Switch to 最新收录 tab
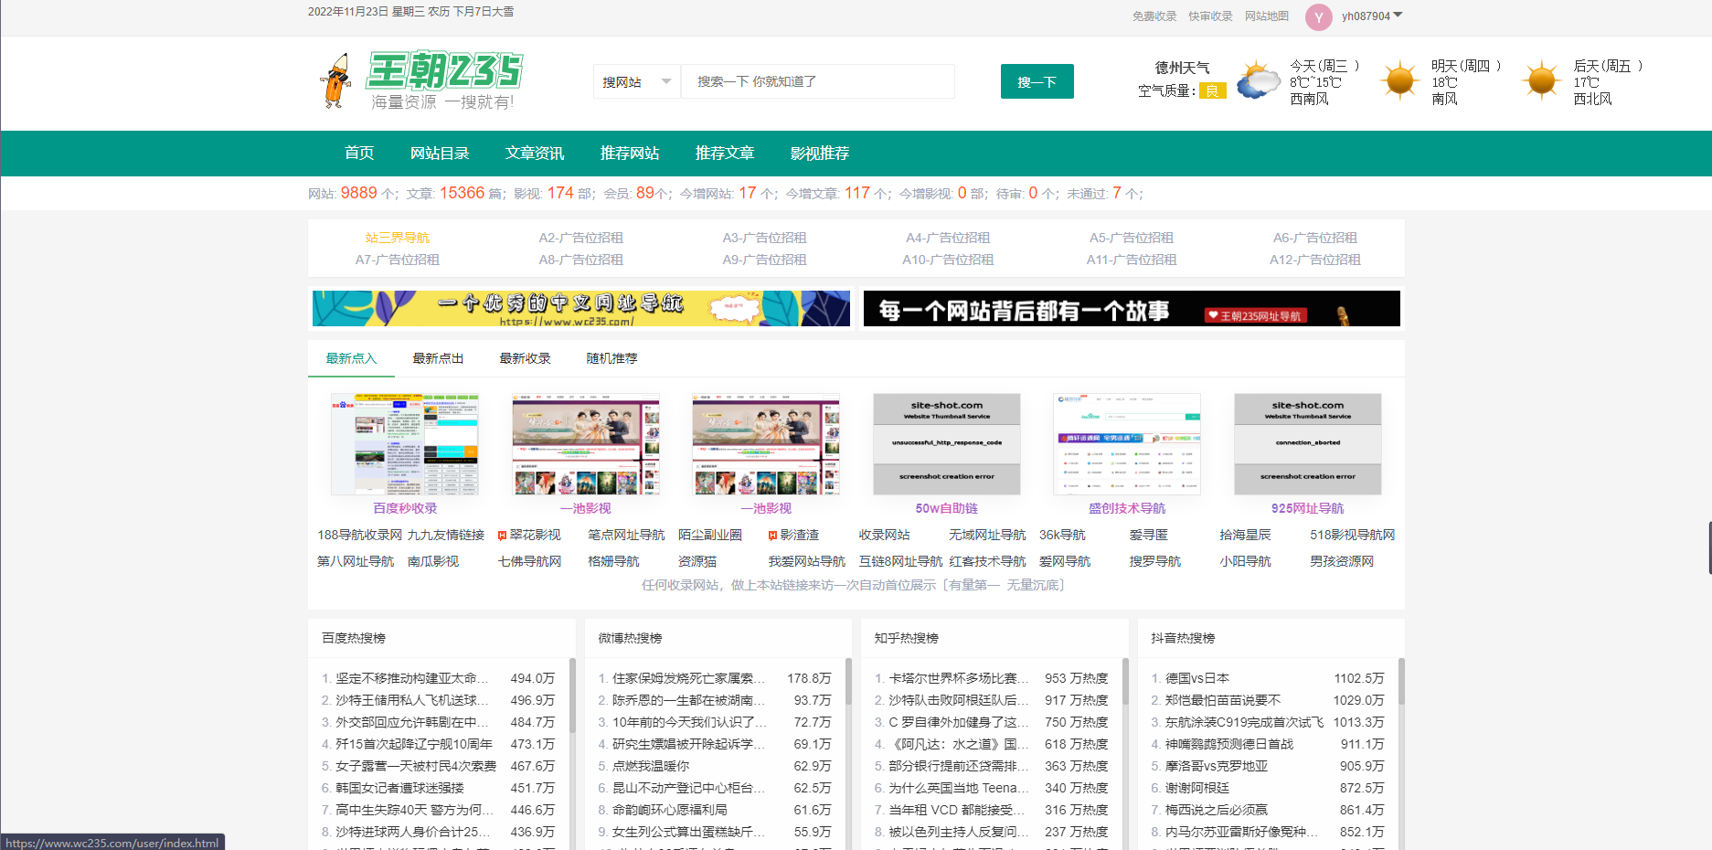The width and height of the screenshot is (1712, 850). click(525, 358)
